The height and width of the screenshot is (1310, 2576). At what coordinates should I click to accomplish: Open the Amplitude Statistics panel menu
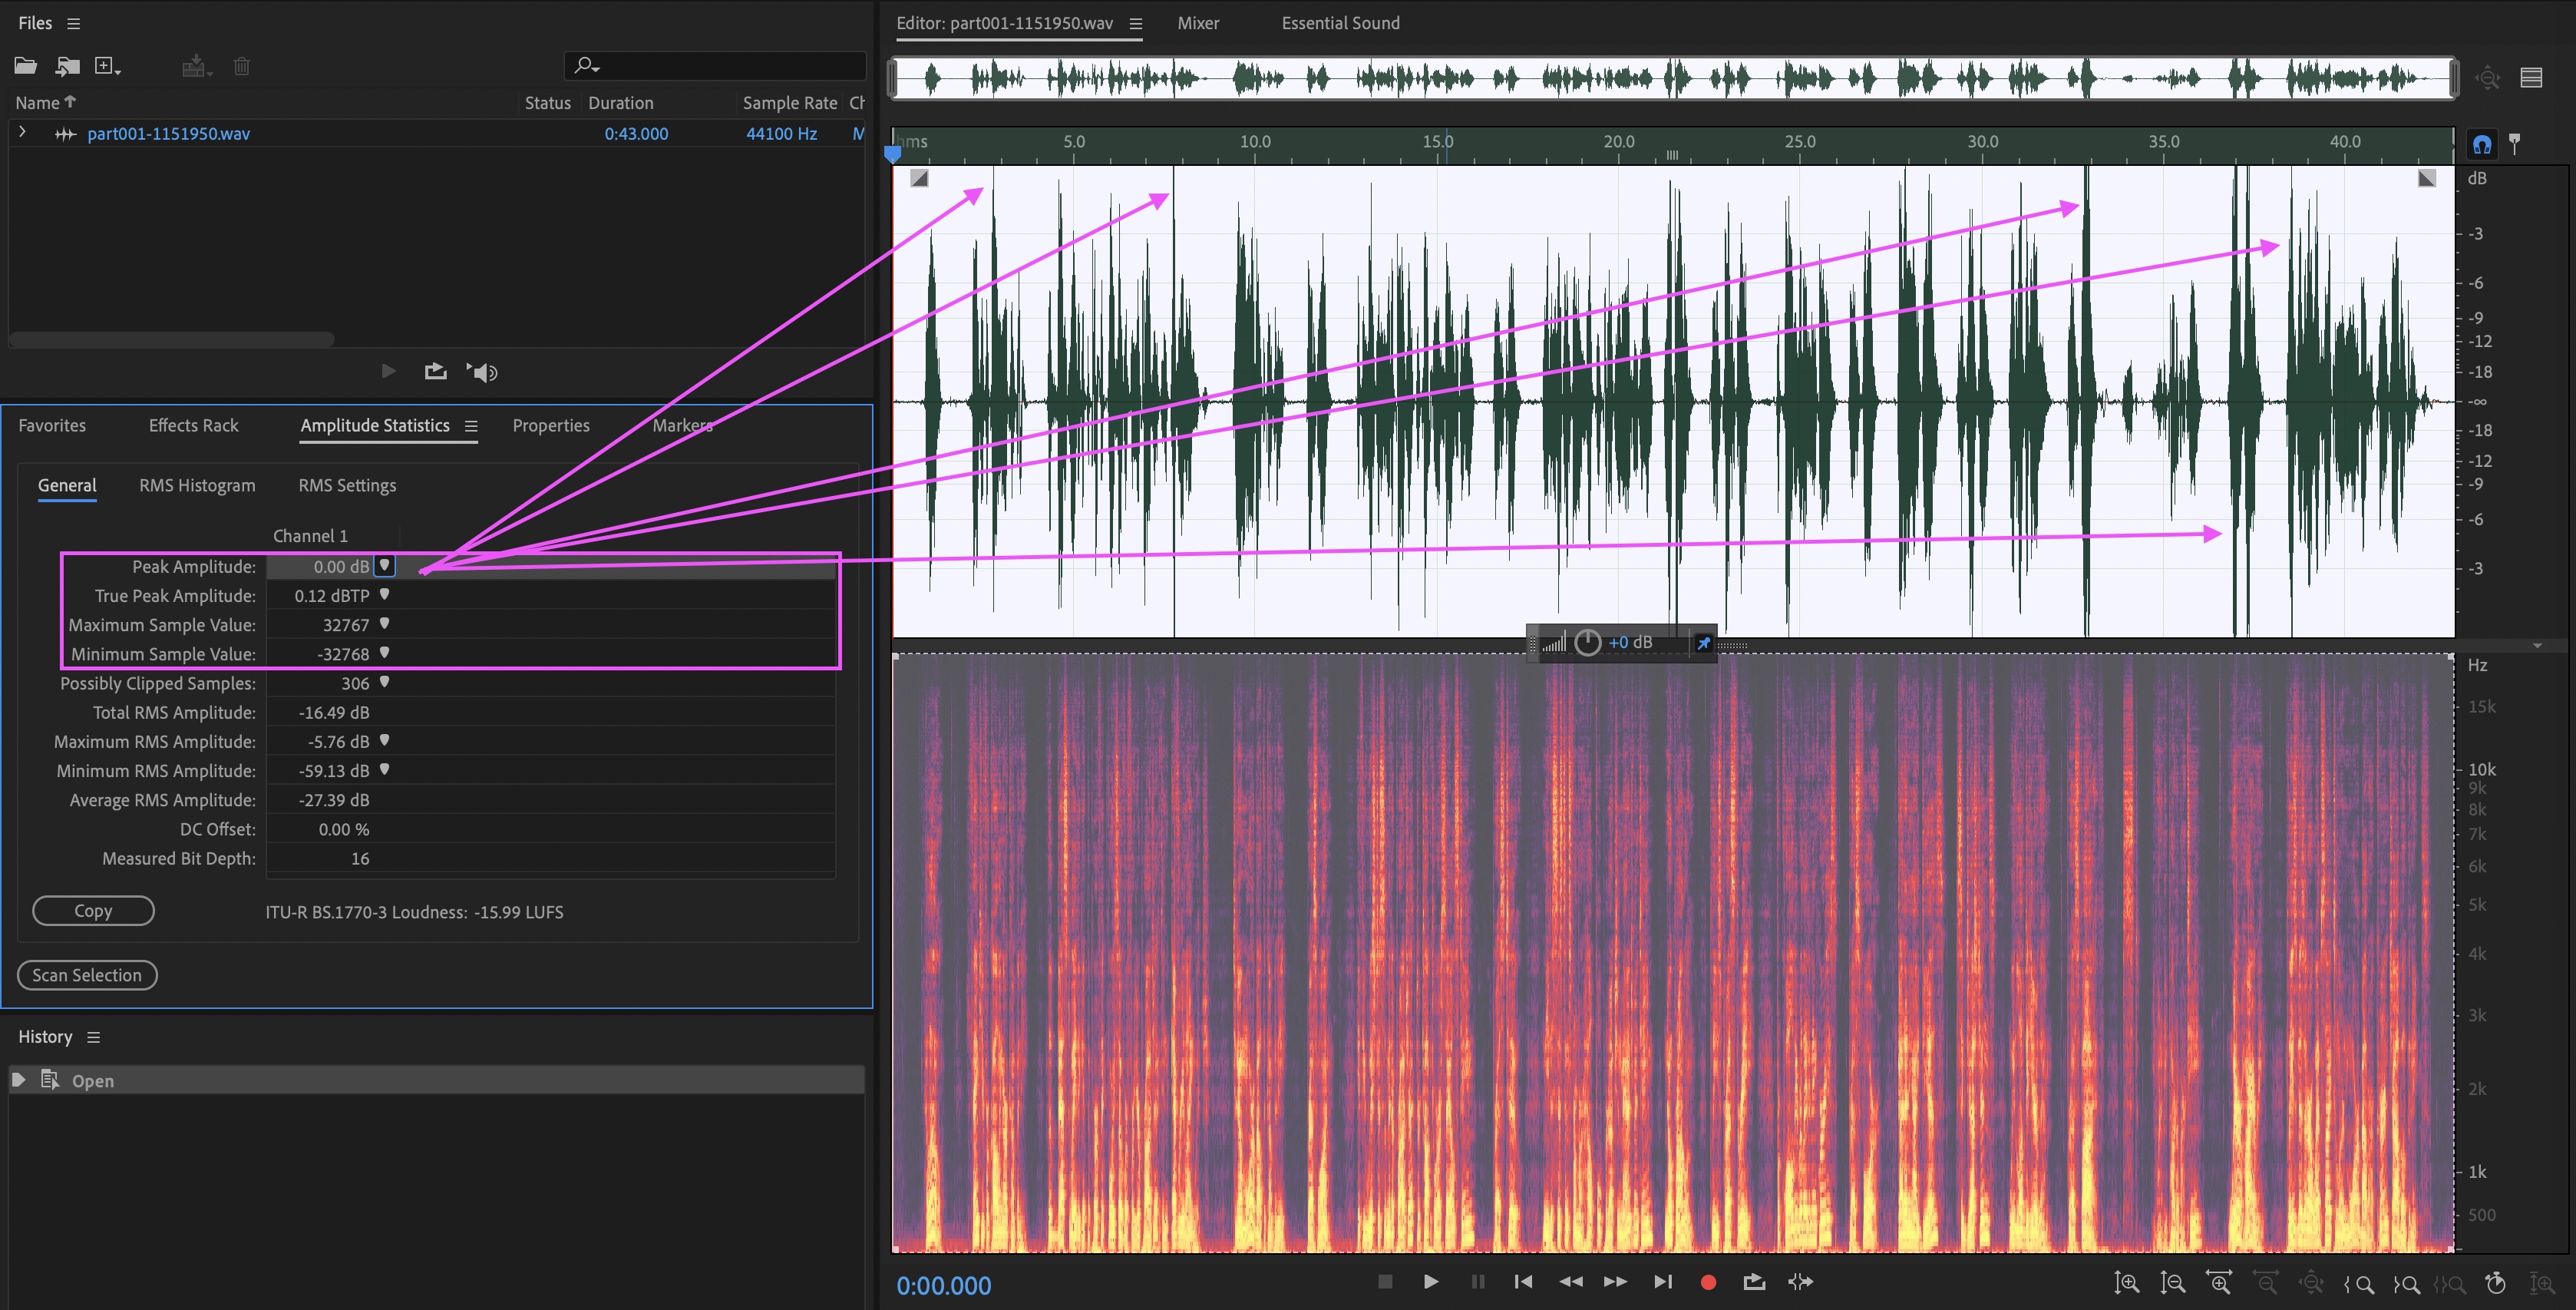tap(471, 426)
